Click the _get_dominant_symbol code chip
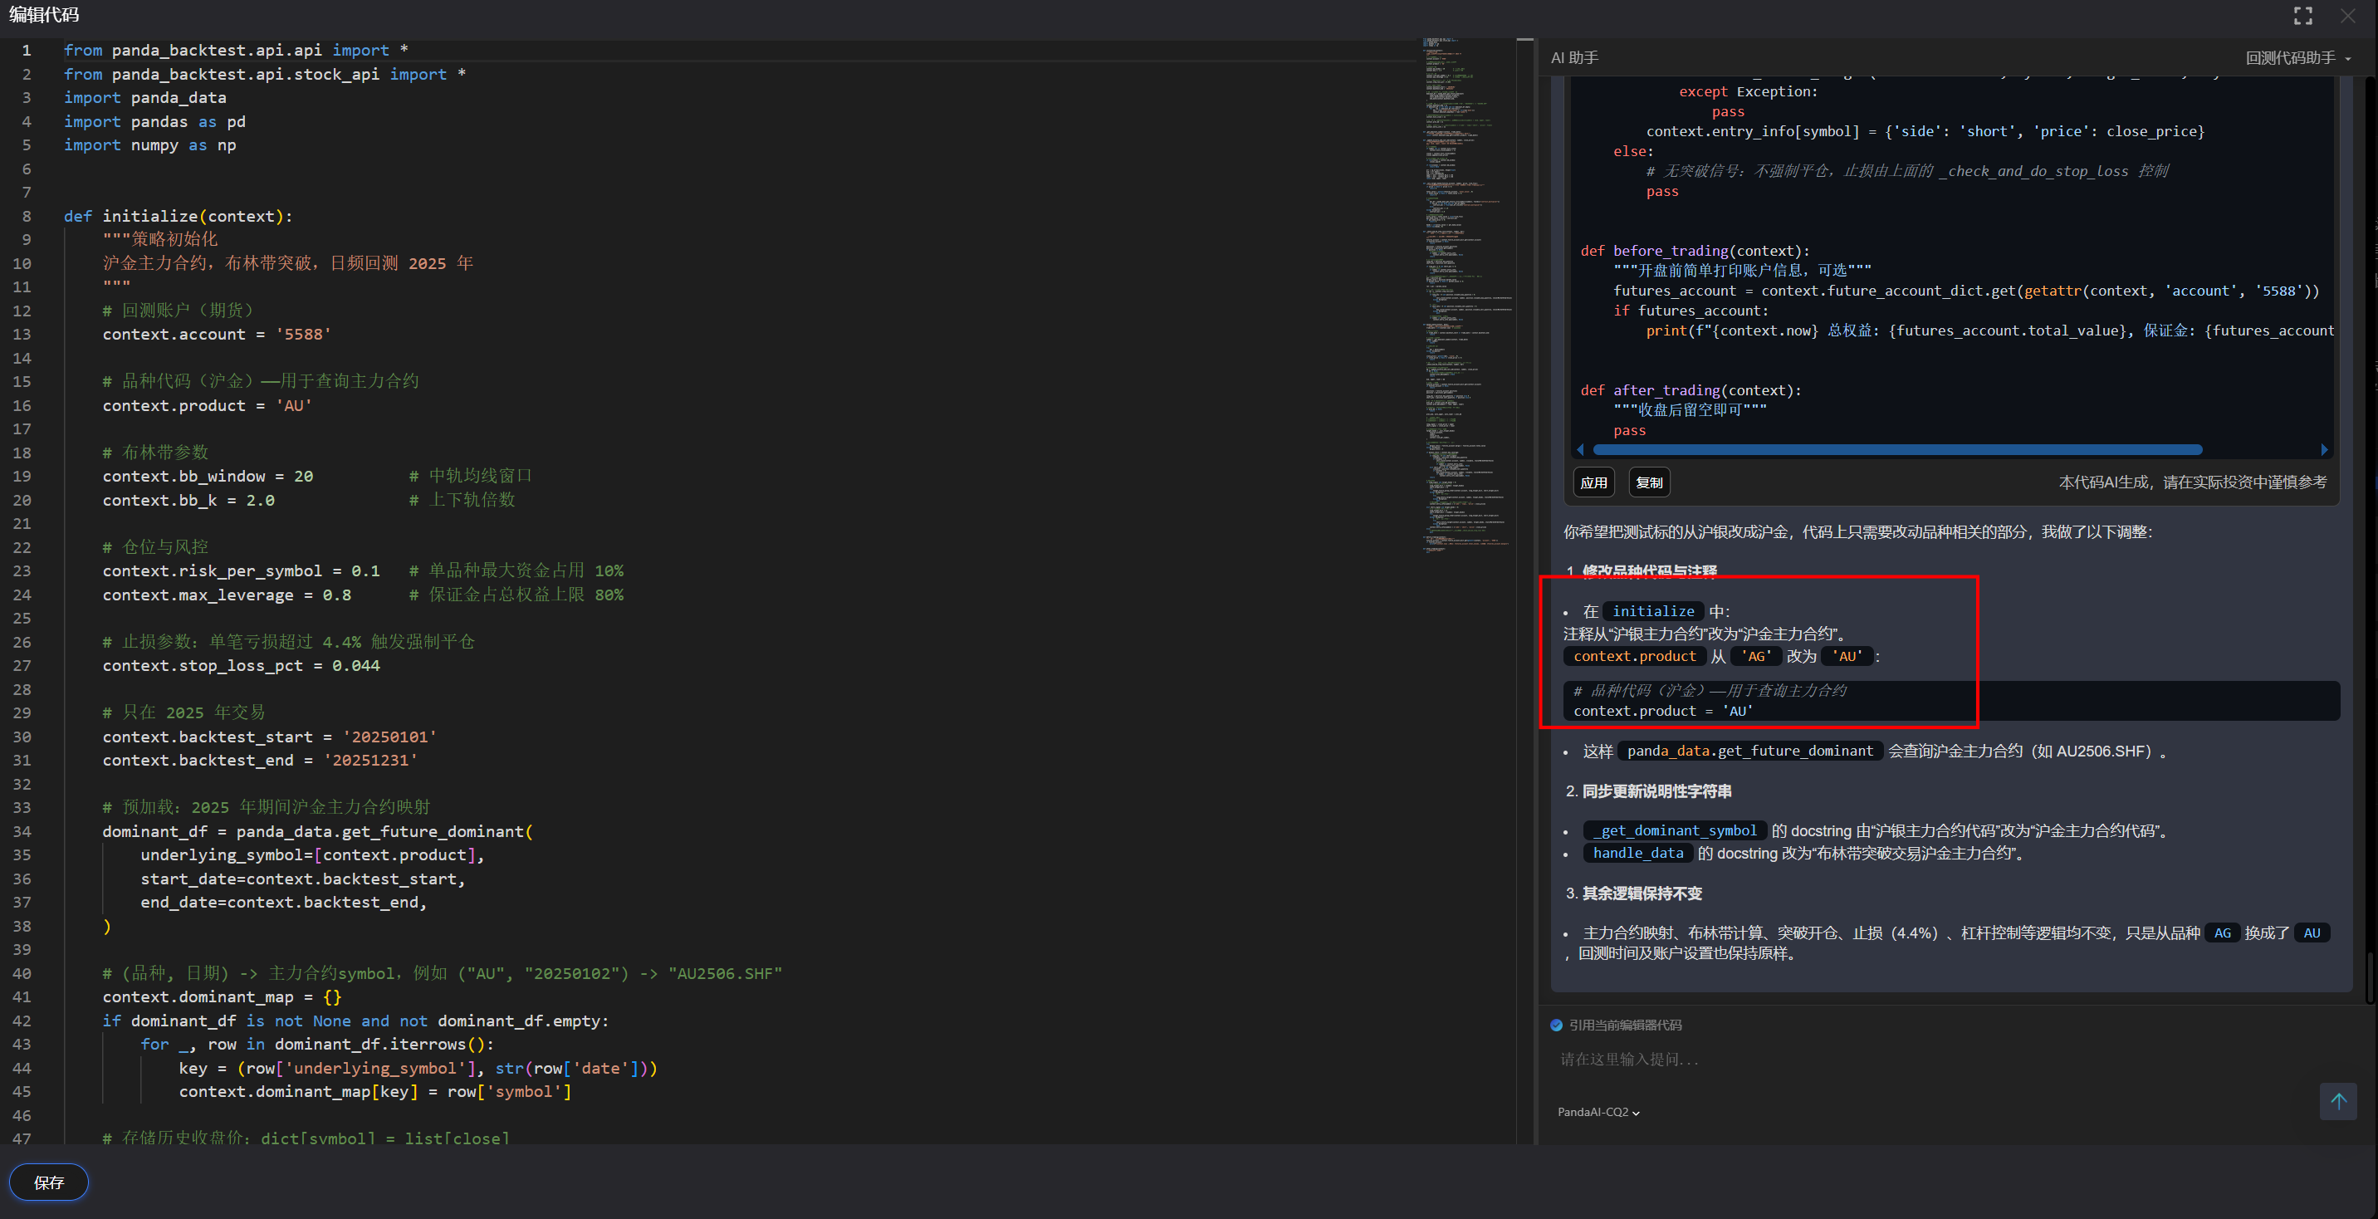2378x1219 pixels. [1675, 831]
